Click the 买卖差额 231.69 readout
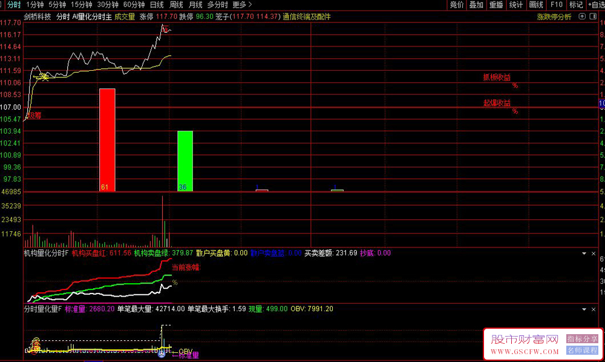Image resolution: width=605 pixels, height=362 pixels. pyautogui.click(x=331, y=253)
